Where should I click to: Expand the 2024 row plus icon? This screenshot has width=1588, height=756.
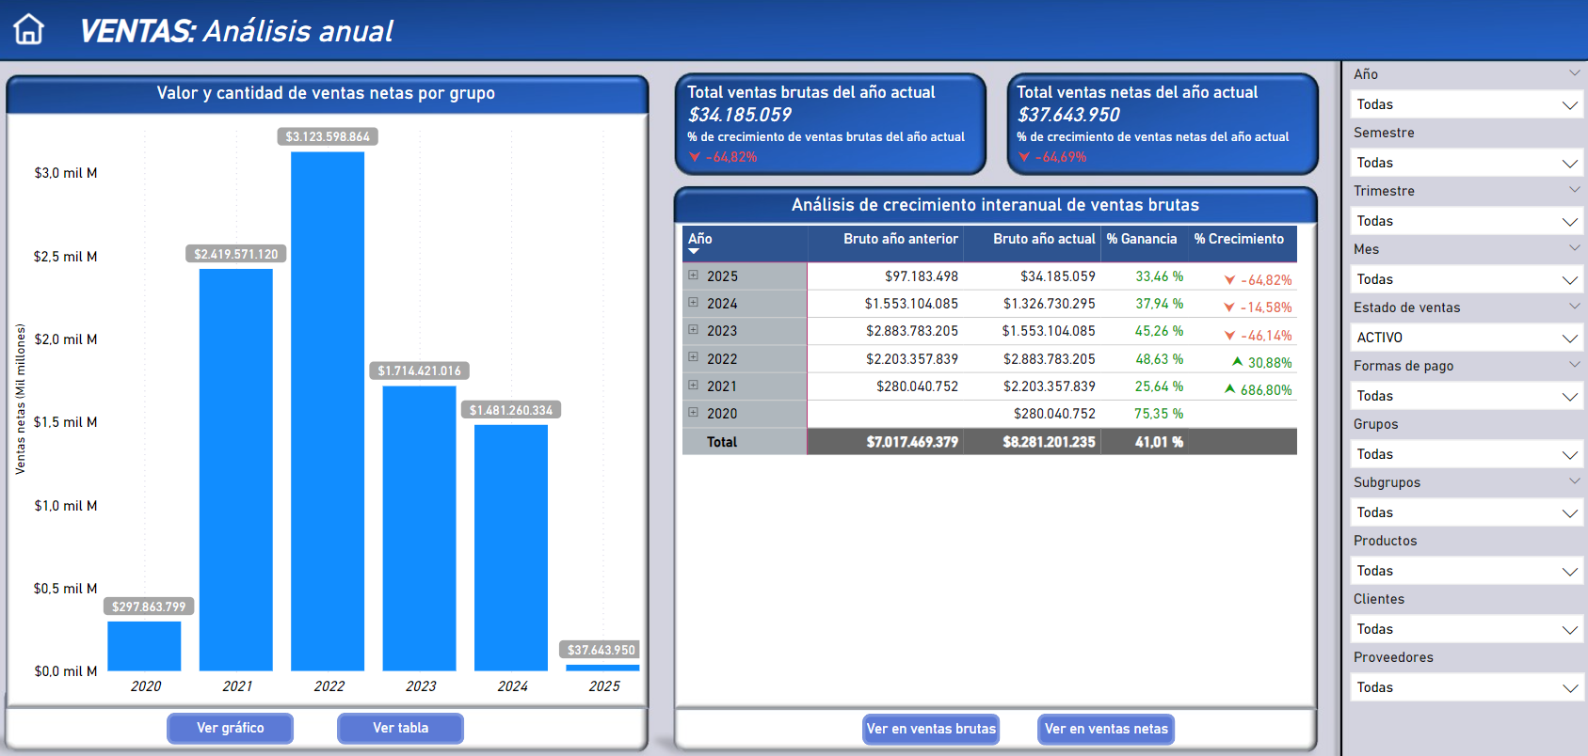coord(694,303)
